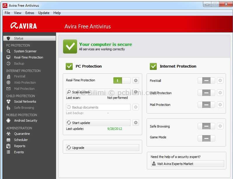Open Real-Time Protection sidebar label

(29, 57)
